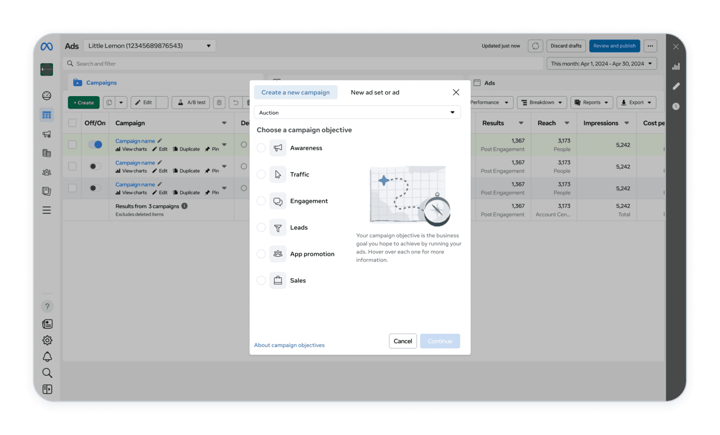Choose the Sales objective radio button

point(261,280)
